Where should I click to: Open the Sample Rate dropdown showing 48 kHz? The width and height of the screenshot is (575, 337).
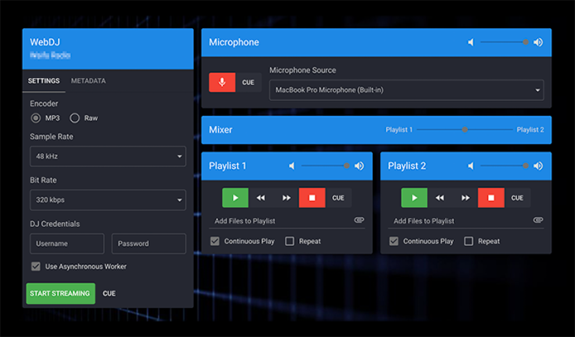tap(108, 156)
